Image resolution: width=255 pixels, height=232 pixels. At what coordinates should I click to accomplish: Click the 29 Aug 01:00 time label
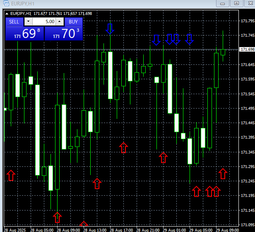(x=174, y=230)
